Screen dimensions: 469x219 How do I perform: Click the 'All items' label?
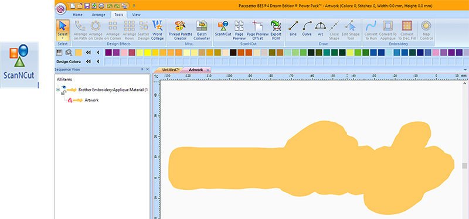click(64, 80)
